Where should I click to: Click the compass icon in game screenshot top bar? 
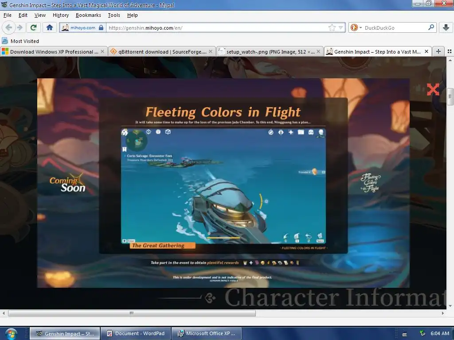271,132
